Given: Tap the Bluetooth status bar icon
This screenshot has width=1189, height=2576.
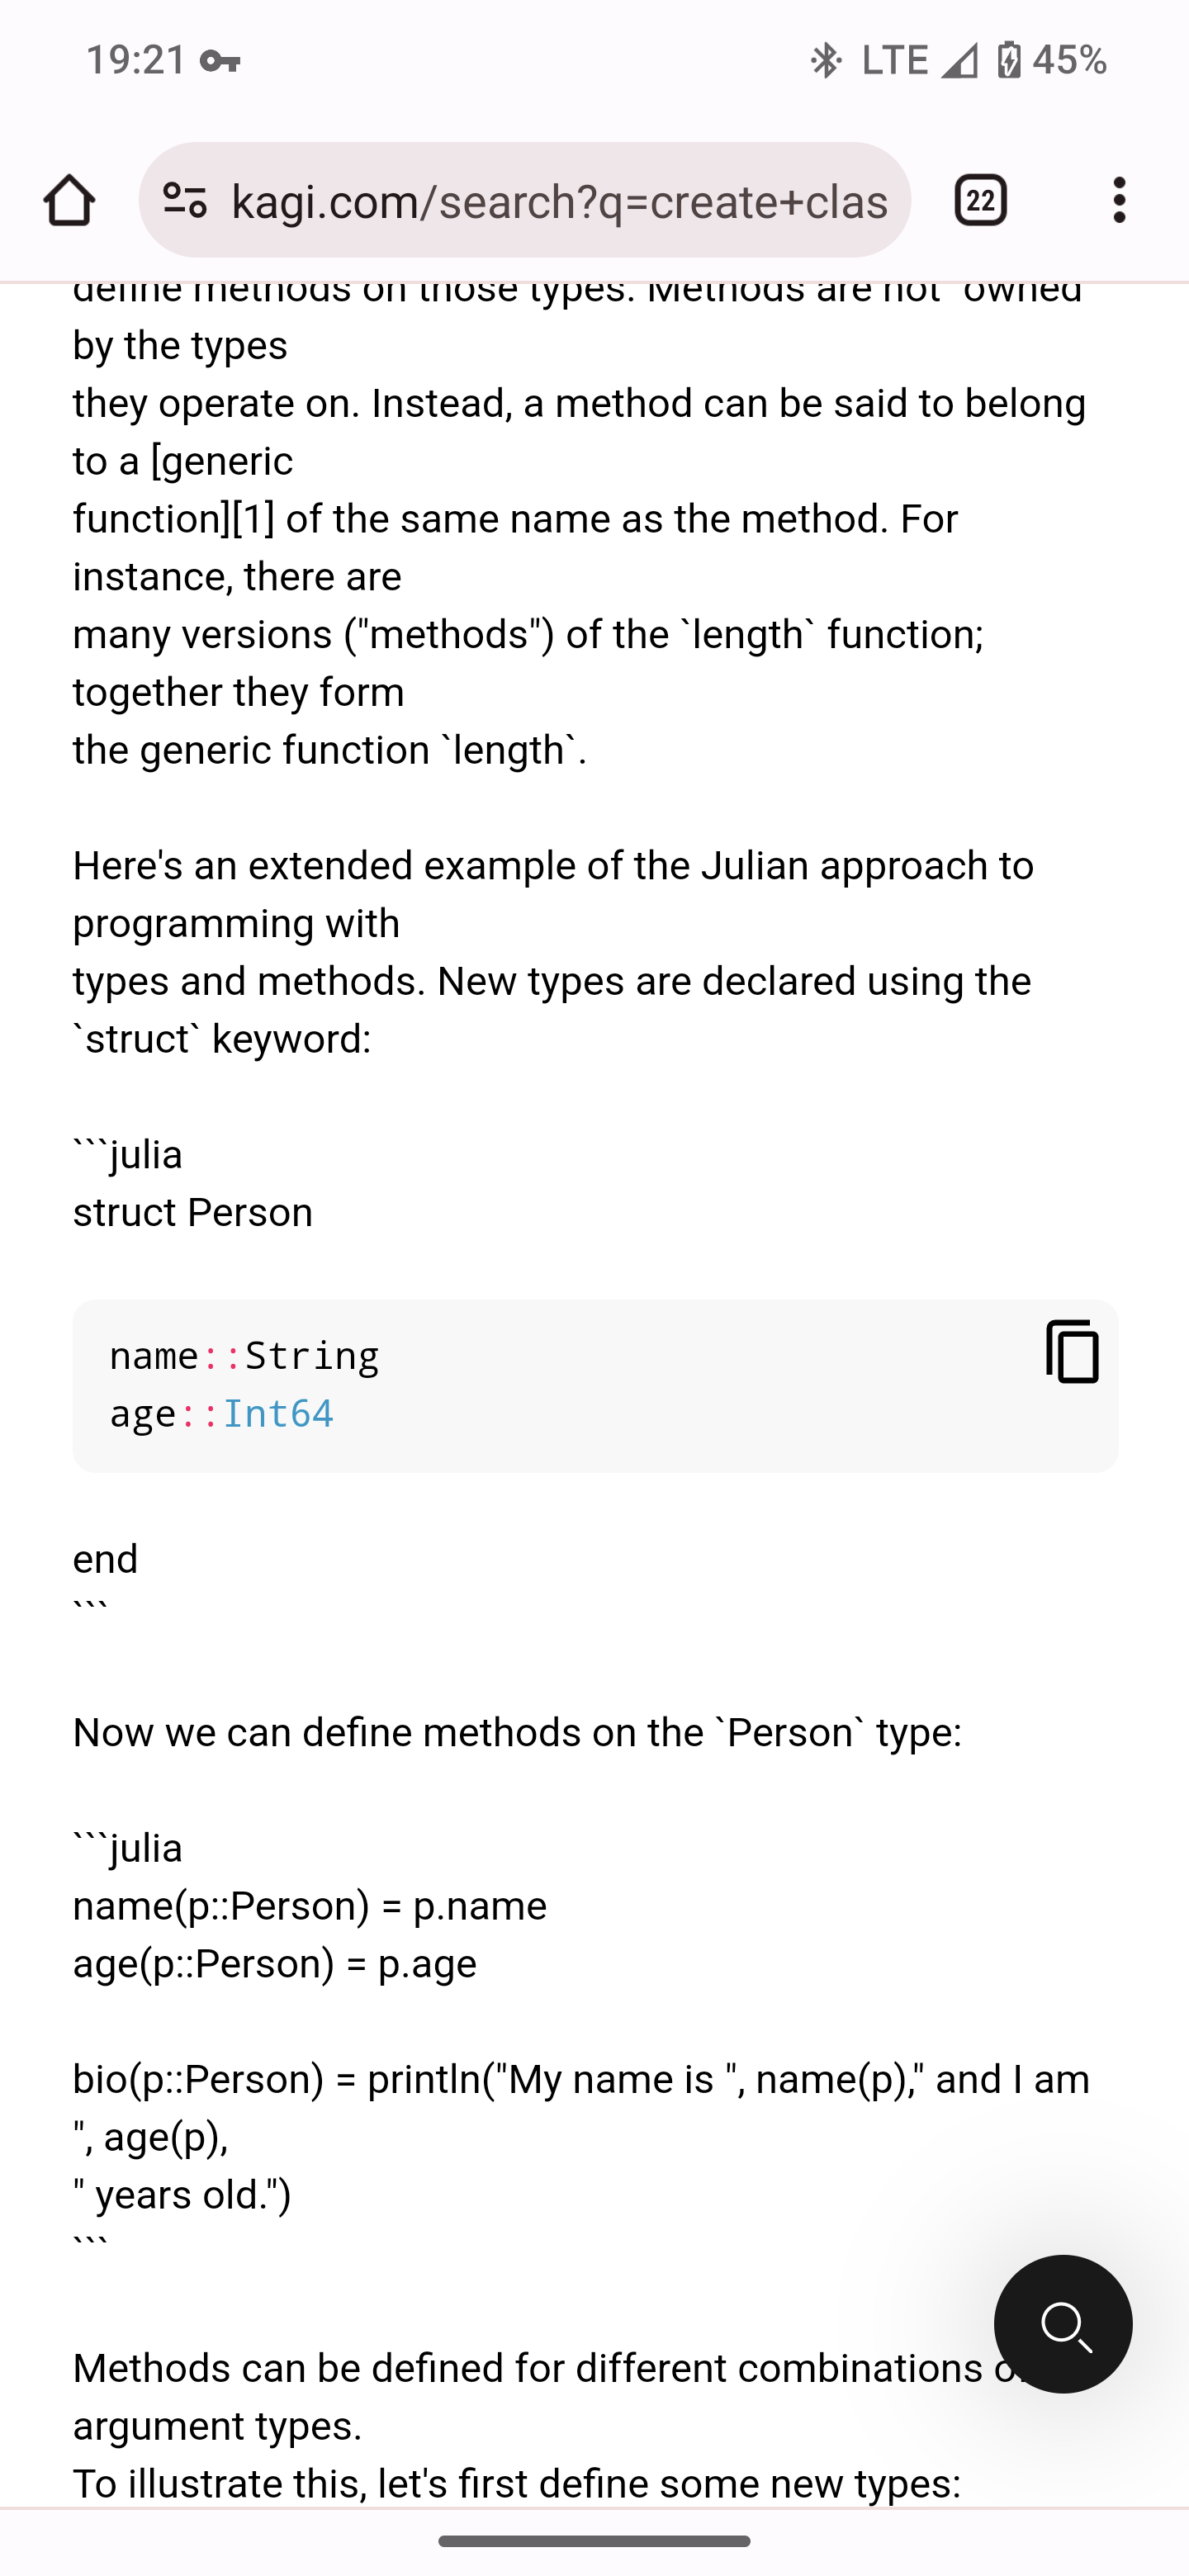Looking at the screenshot, I should [825, 60].
